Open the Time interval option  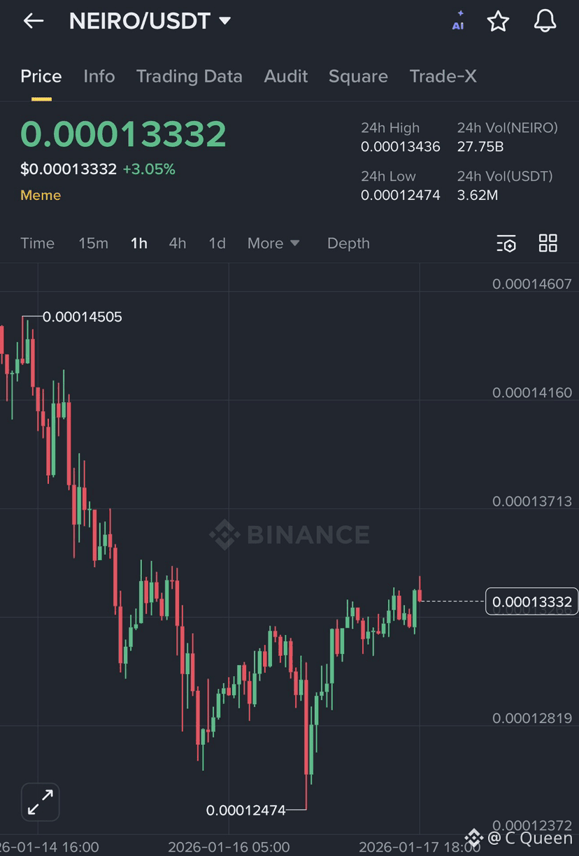[37, 243]
